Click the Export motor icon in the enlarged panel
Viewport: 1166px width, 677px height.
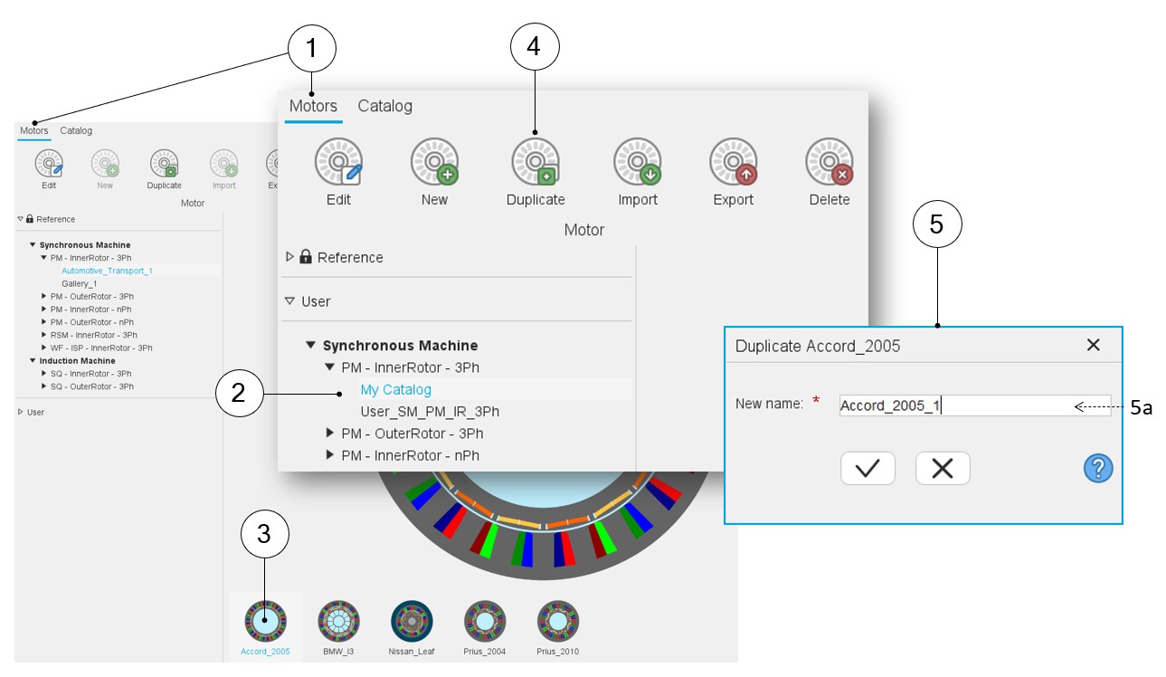pyautogui.click(x=734, y=162)
